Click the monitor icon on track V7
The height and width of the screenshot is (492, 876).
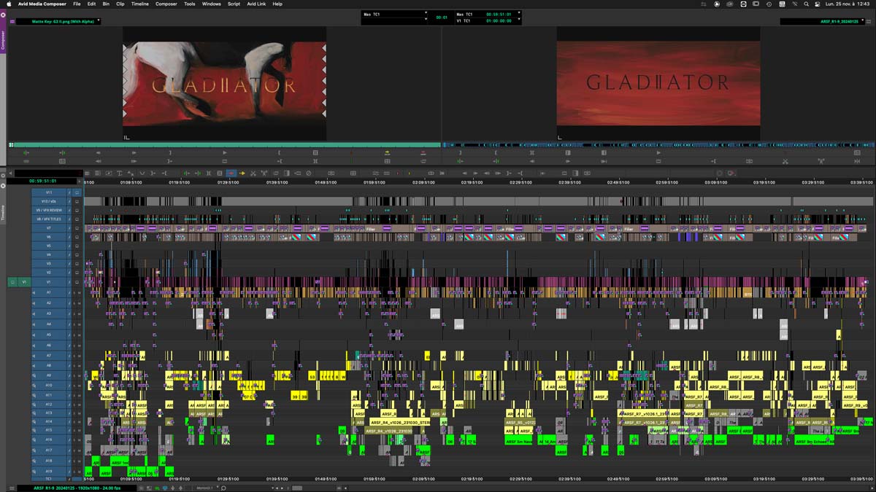click(x=77, y=228)
